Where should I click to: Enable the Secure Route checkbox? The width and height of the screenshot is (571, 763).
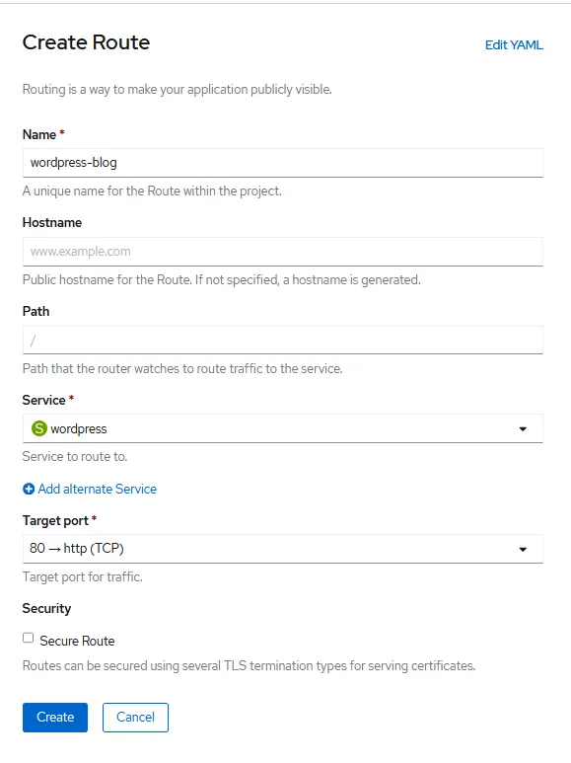pos(29,638)
